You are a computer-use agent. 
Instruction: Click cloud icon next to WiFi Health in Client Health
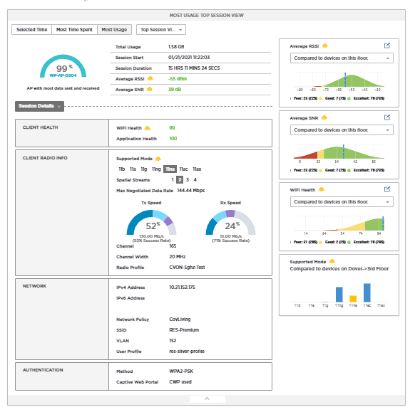[147, 128]
